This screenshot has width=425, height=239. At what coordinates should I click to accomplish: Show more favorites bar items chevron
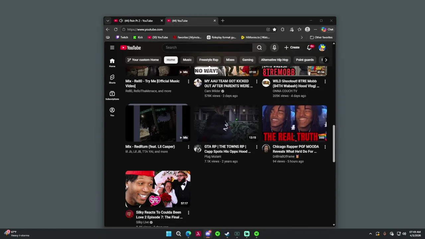tap(301, 38)
